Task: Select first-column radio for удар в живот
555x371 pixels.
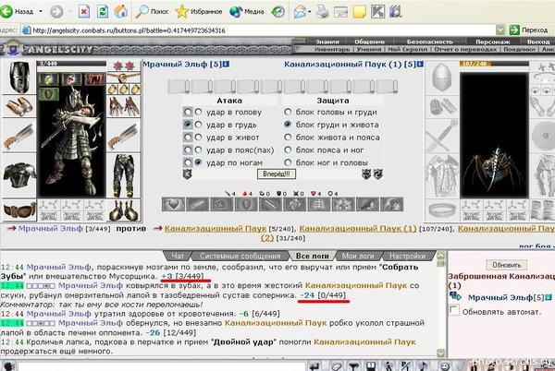Action: pyautogui.click(x=188, y=138)
